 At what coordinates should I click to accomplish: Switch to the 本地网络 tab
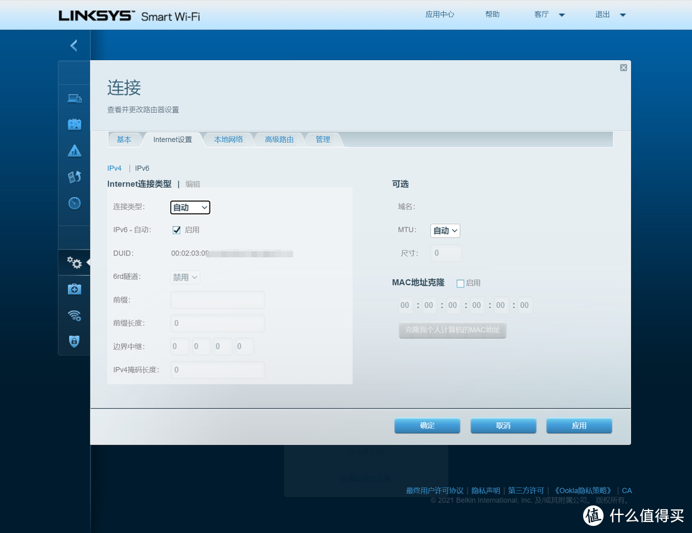pos(228,140)
